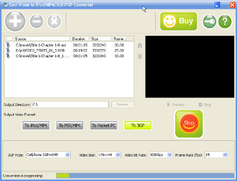
Task: Open the Frame Rate (fps) dropdown
Action: click(225, 155)
